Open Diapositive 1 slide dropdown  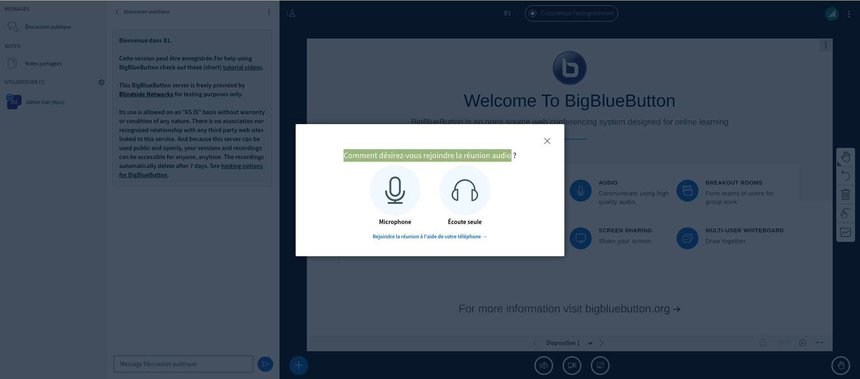[569, 343]
